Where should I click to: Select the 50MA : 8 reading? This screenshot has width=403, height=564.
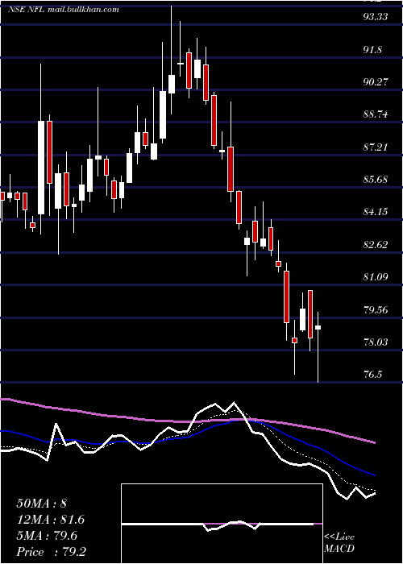(x=41, y=504)
